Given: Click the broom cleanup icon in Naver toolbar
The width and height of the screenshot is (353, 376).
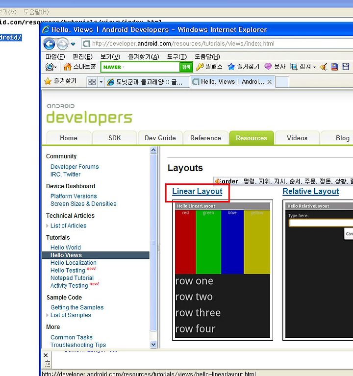Looking at the screenshot, I should pyautogui.click(x=324, y=67).
